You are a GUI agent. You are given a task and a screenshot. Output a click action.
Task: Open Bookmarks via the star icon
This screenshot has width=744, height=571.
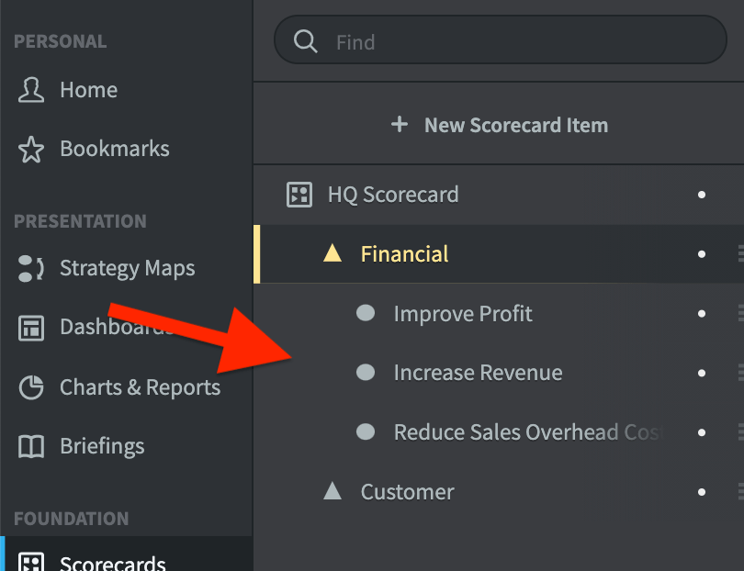[x=31, y=150]
